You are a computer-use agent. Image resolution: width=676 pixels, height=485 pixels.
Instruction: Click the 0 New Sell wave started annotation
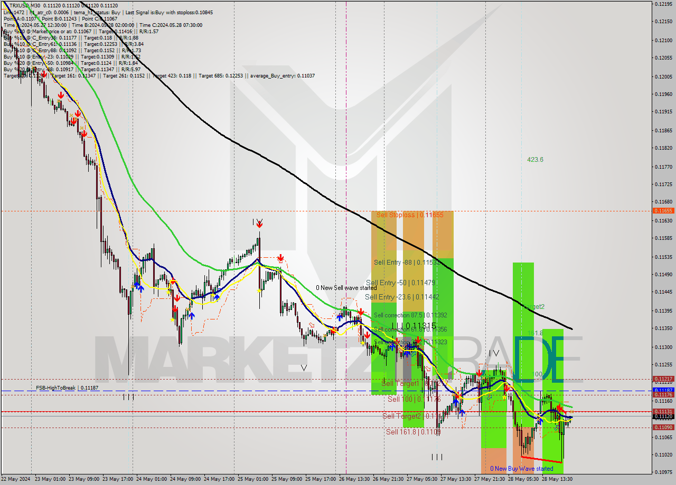346,288
